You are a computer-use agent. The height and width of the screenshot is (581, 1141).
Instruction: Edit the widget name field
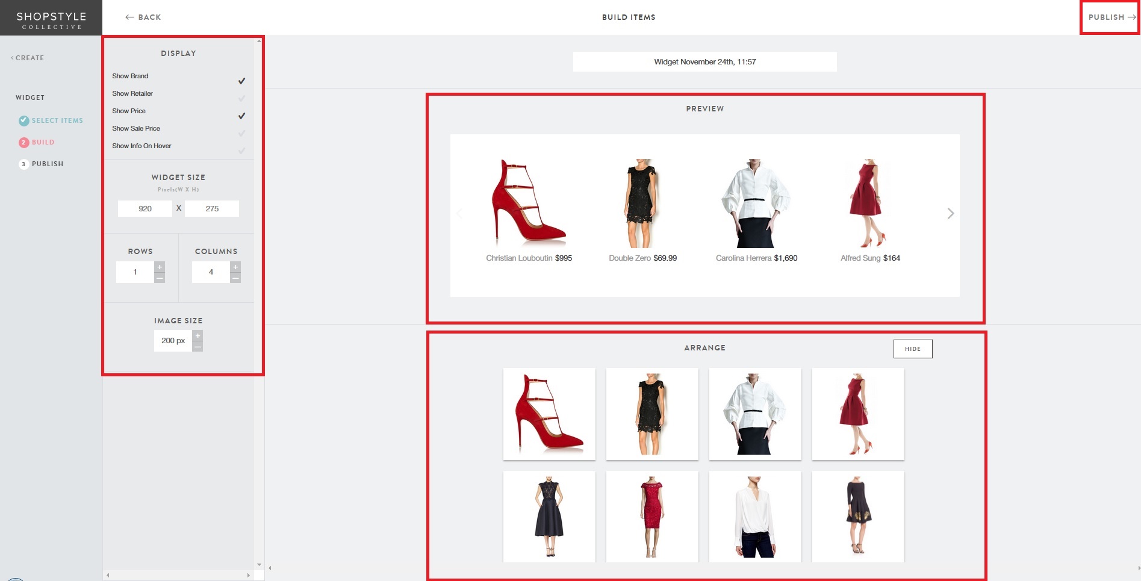point(704,62)
